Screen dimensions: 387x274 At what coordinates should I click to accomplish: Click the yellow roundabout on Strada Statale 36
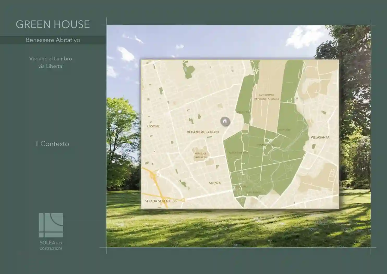coord(183,200)
